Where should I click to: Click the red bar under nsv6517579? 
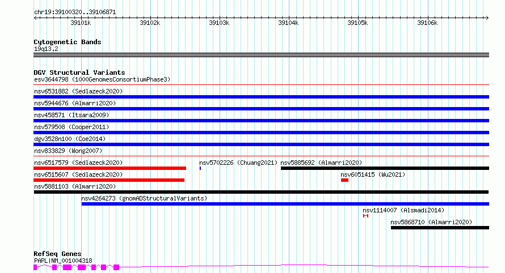coord(110,168)
